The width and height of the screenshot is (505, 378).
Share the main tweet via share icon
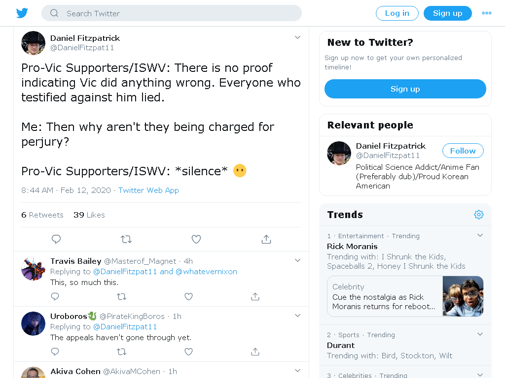click(266, 239)
